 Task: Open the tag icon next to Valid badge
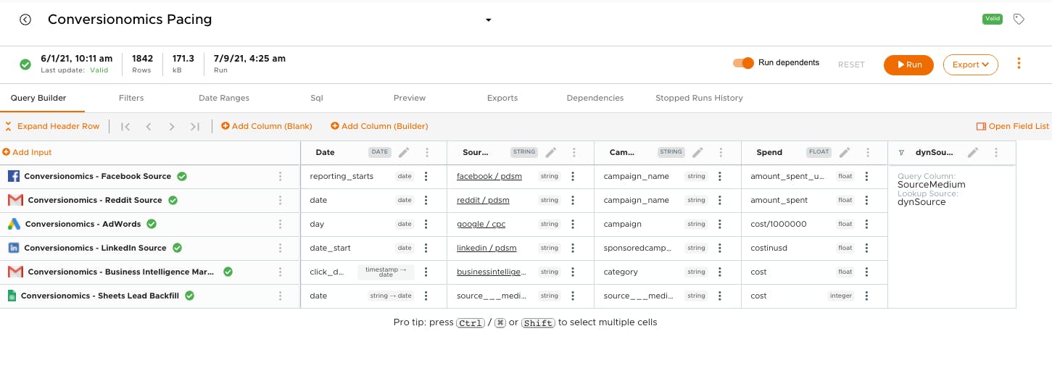(x=1019, y=20)
